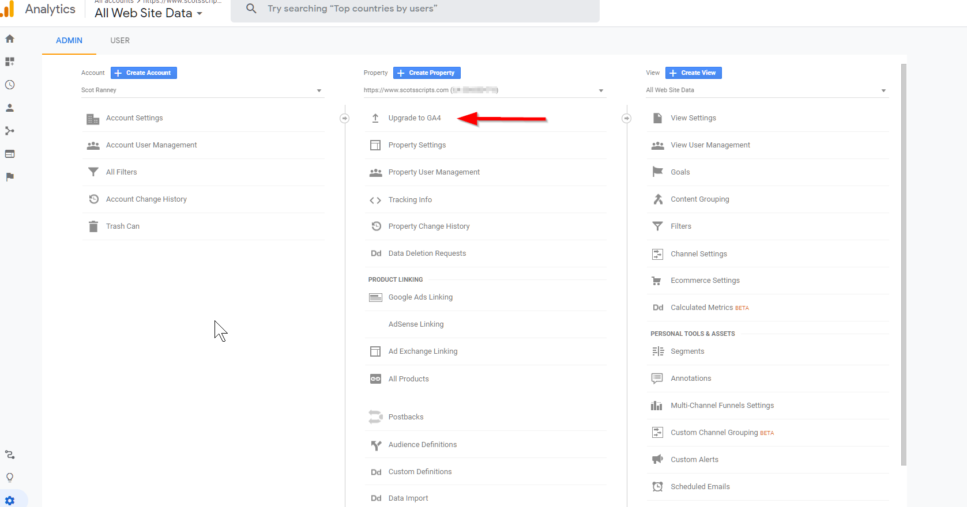Viewport: 967px width, 507px height.
Task: Open the Customization dashboard icon in sidebar
Action: coord(10,62)
